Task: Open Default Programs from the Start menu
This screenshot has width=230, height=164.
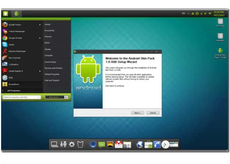Action: pyautogui.click(x=52, y=74)
